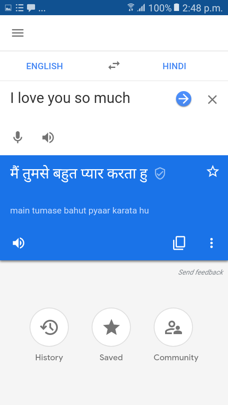
Task: Activate microphone voice input
Action: point(18,137)
